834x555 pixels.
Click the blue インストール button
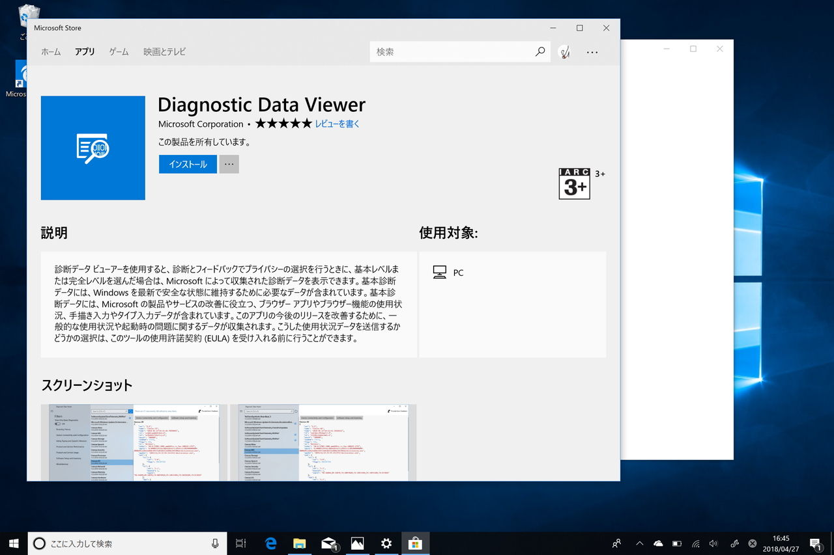pos(188,164)
